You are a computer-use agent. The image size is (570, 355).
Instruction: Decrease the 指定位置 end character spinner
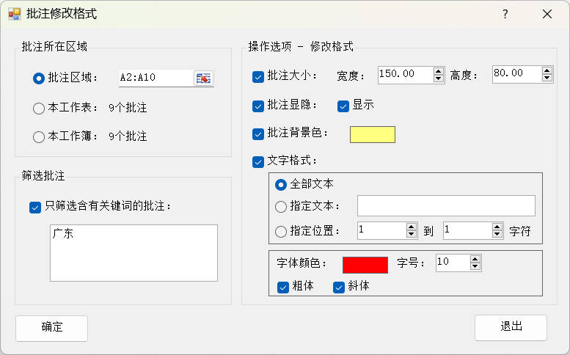coord(497,235)
